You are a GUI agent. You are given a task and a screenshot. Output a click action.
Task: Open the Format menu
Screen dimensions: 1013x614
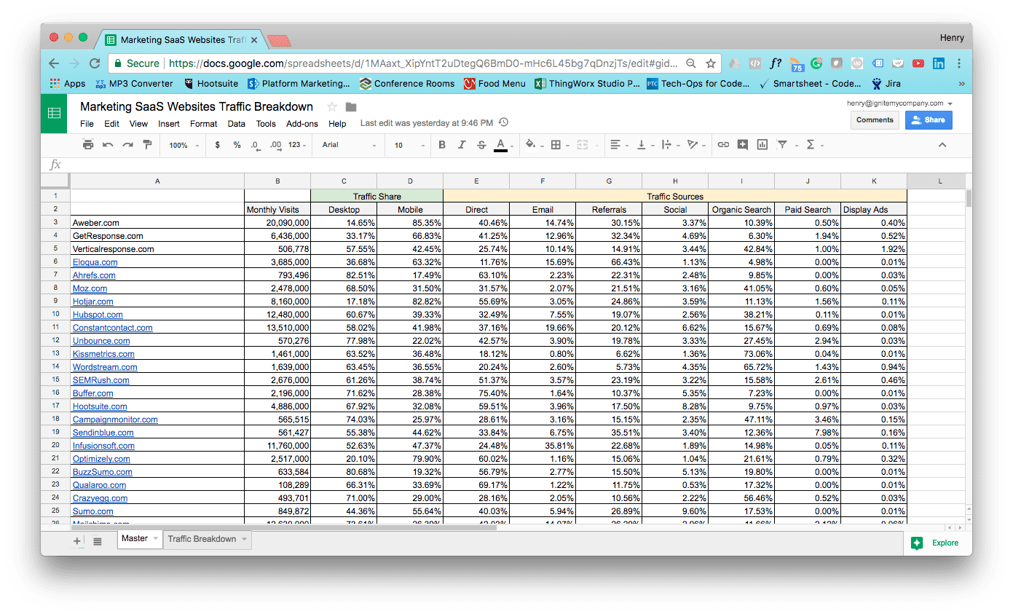203,124
